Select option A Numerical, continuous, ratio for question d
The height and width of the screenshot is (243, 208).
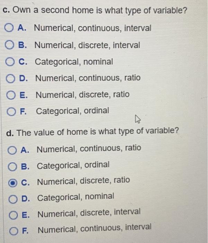click(12, 150)
